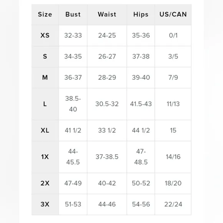Select the US/CAN column header
Screen dimensions: 223x223
(x=173, y=14)
